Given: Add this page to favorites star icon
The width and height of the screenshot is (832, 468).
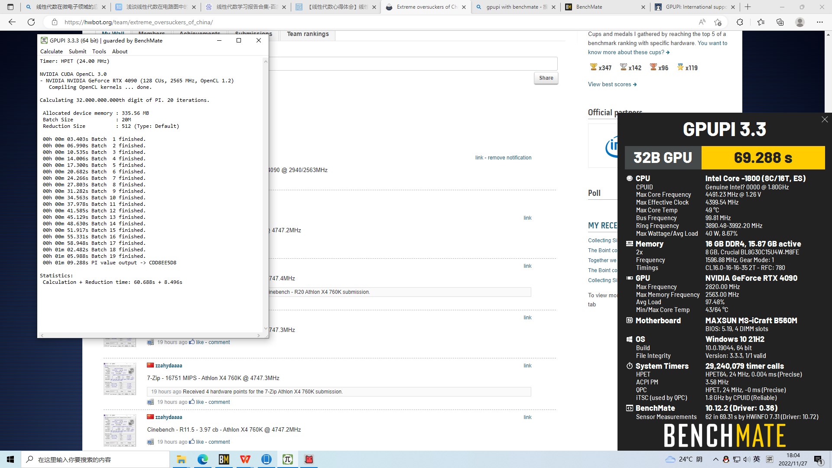Looking at the screenshot, I should click(718, 22).
